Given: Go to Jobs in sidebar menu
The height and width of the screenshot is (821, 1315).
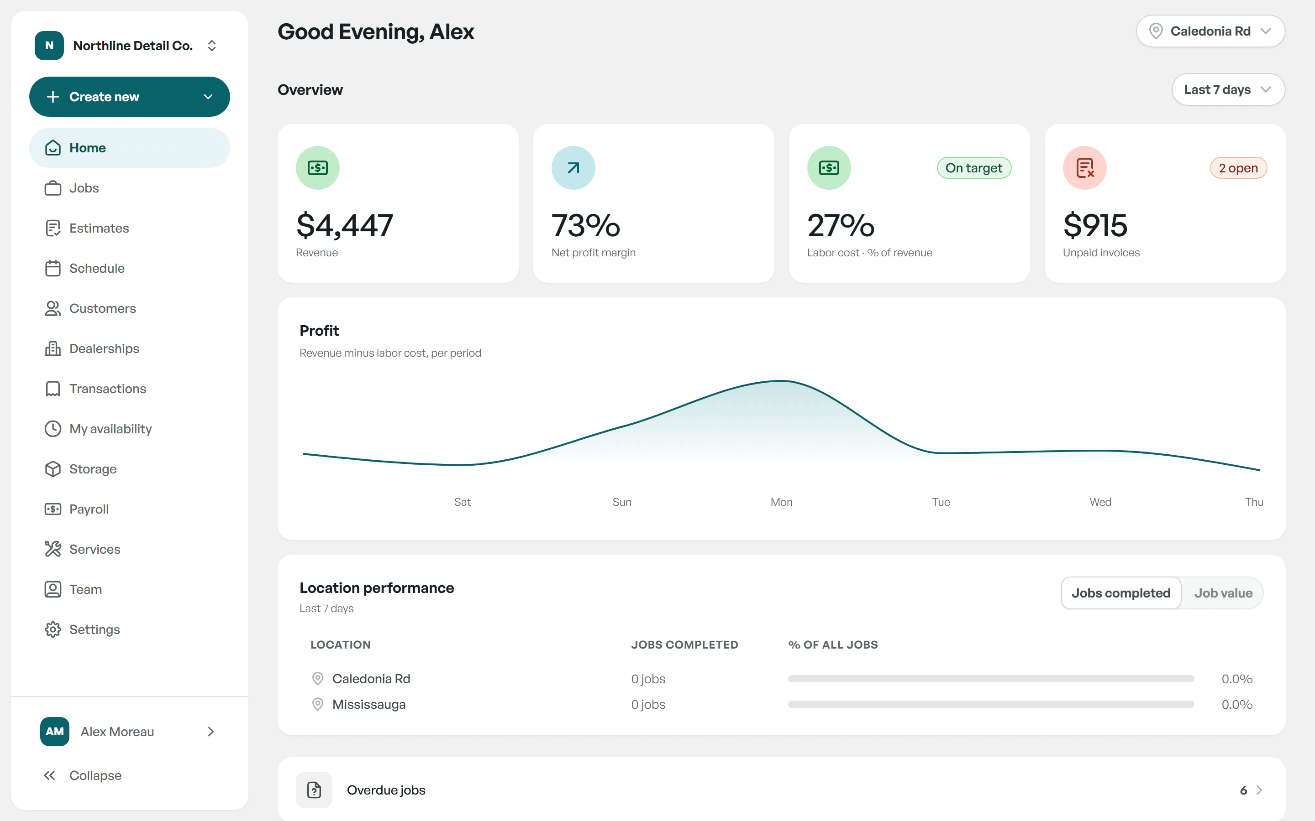Looking at the screenshot, I should coord(129,188).
